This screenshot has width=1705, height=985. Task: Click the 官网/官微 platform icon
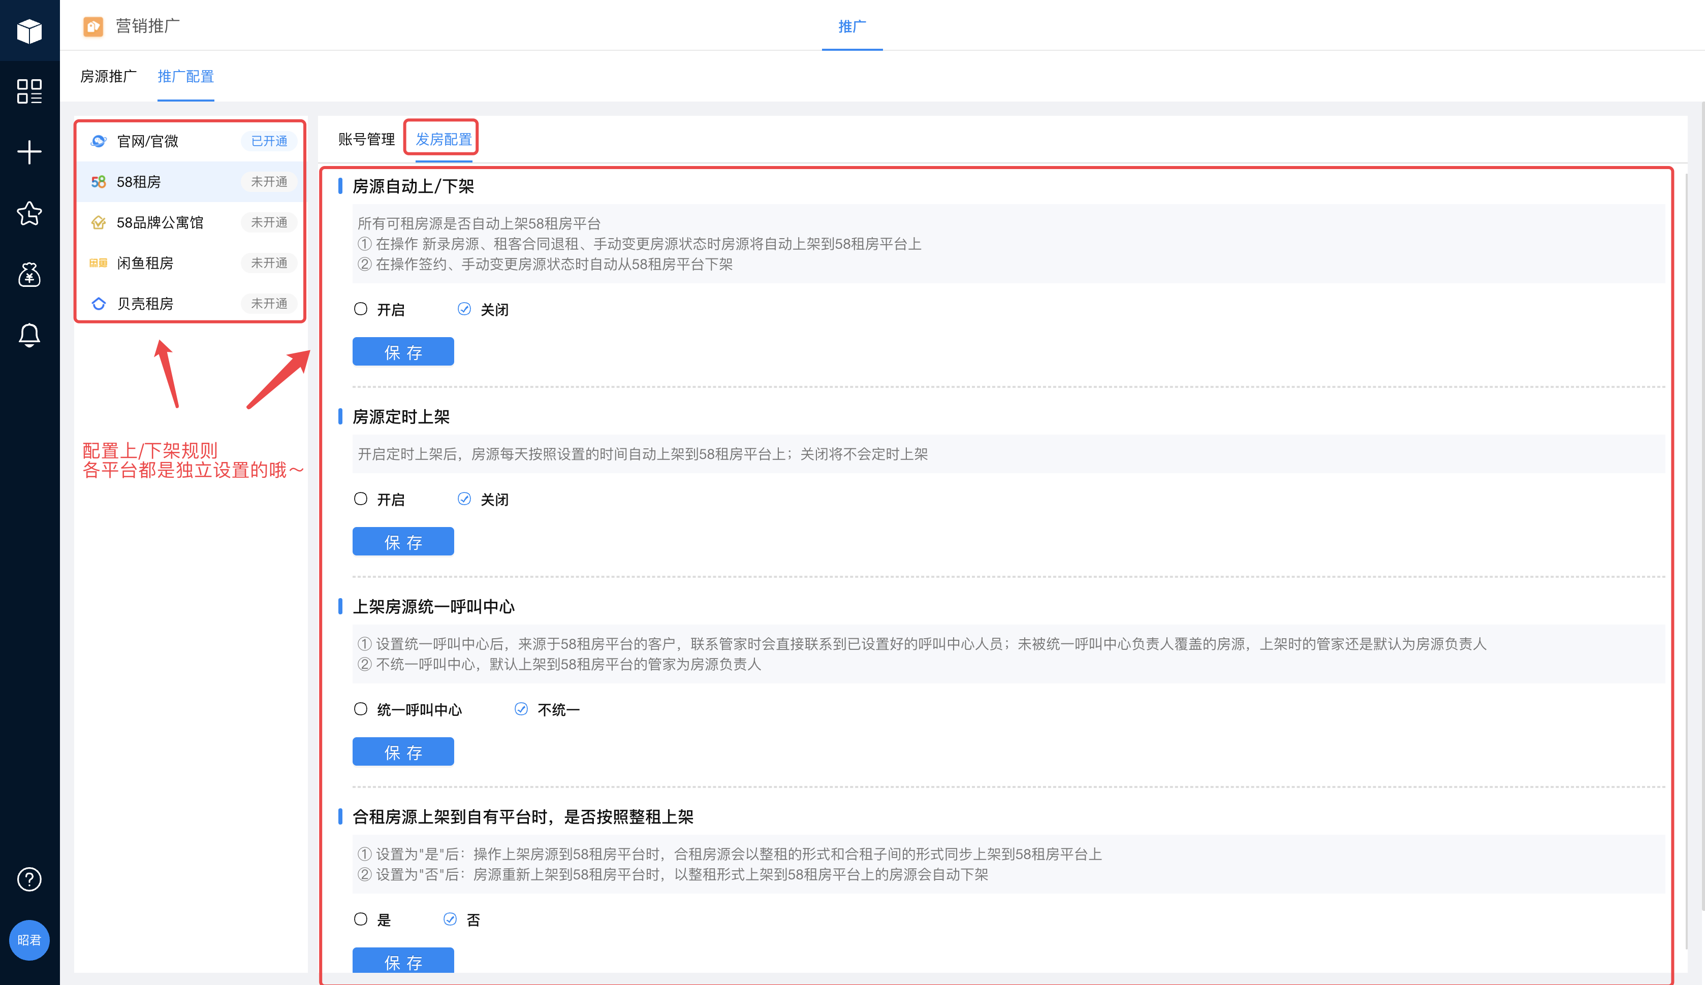99,141
